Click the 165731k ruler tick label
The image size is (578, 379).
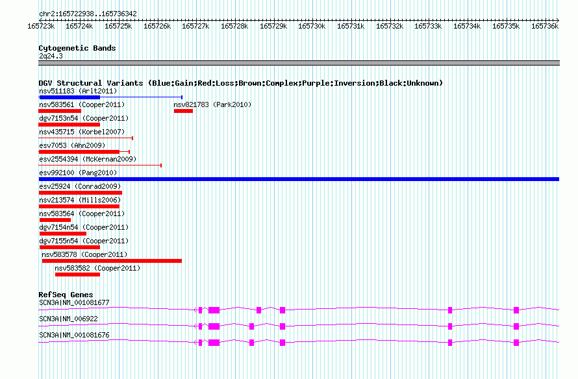(351, 26)
